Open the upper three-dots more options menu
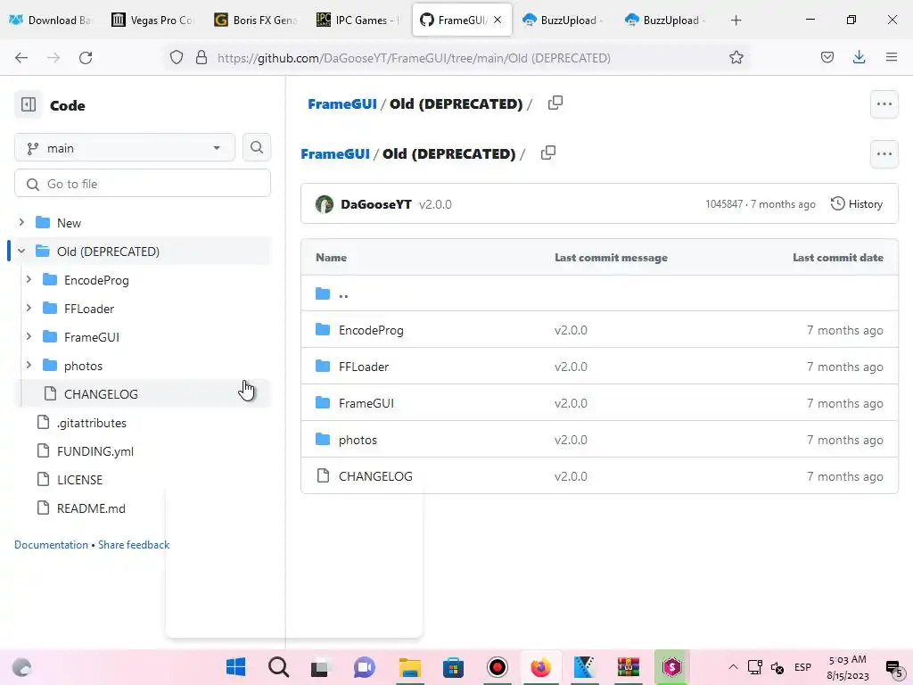The image size is (913, 685). click(x=884, y=104)
